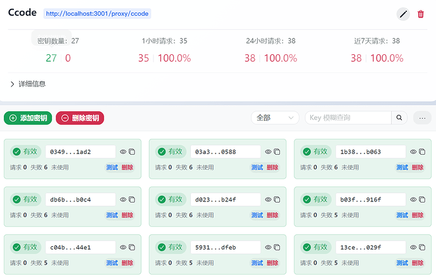Test key db6b...b0c4
The width and height of the screenshot is (436, 279).
(112, 215)
